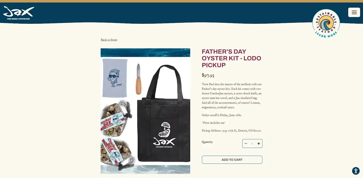Decrease quantity with the minus icon
The image size is (363, 178).
tap(246, 143)
